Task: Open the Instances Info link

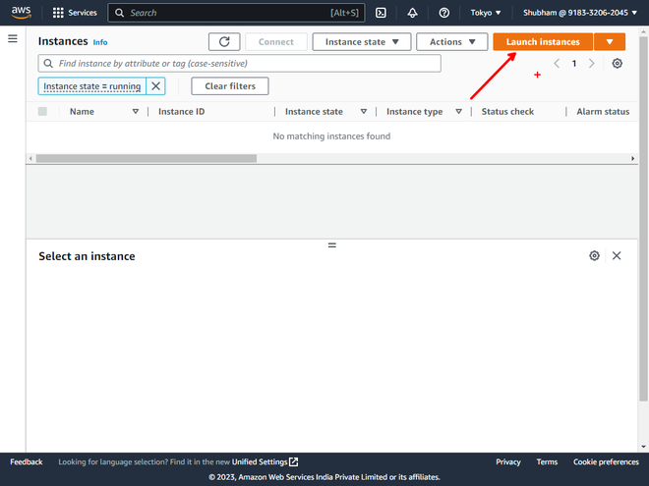Action: [x=100, y=42]
